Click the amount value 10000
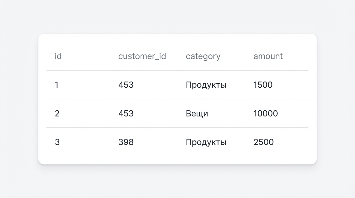 pyautogui.click(x=266, y=113)
